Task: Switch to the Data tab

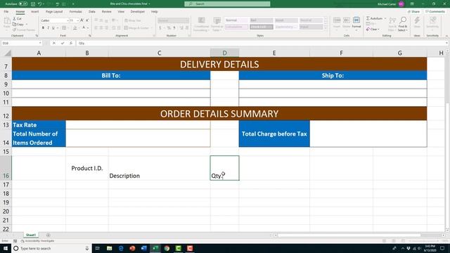Action: pyautogui.click(x=92, y=11)
